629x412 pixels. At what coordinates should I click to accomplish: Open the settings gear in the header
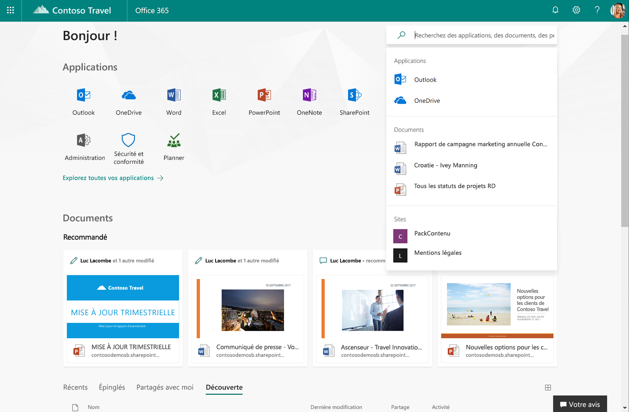point(576,10)
